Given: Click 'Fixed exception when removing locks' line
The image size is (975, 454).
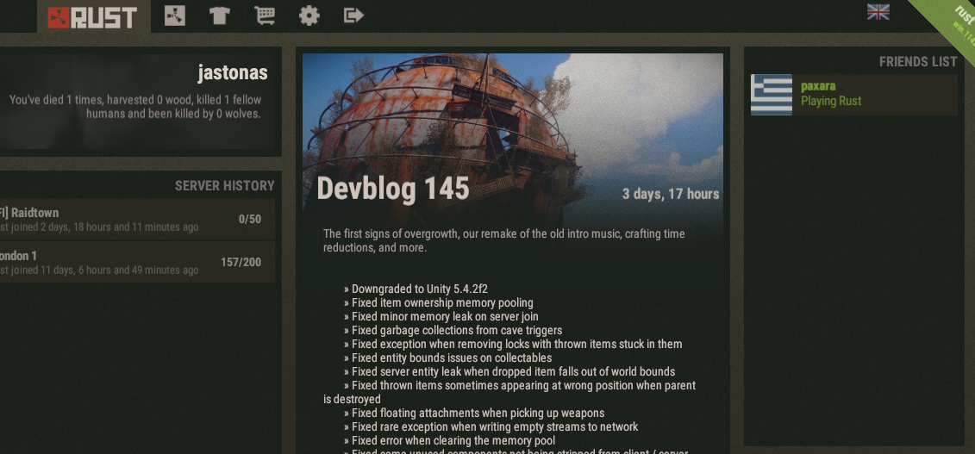Looking at the screenshot, I should click(x=513, y=344).
